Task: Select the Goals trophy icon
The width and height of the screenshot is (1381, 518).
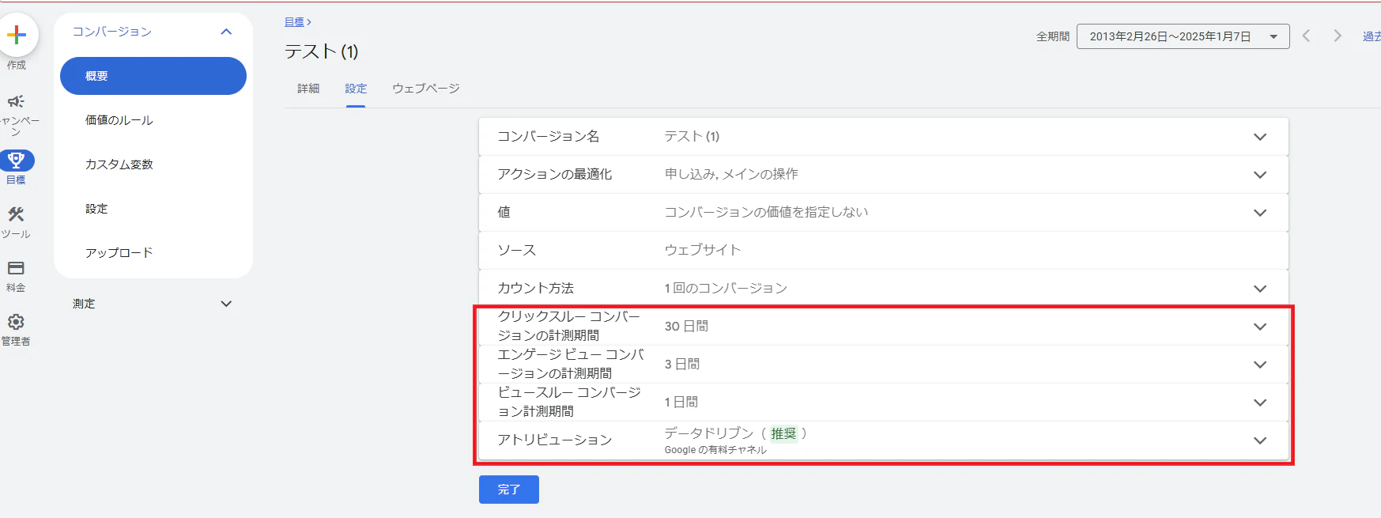Action: [x=16, y=161]
